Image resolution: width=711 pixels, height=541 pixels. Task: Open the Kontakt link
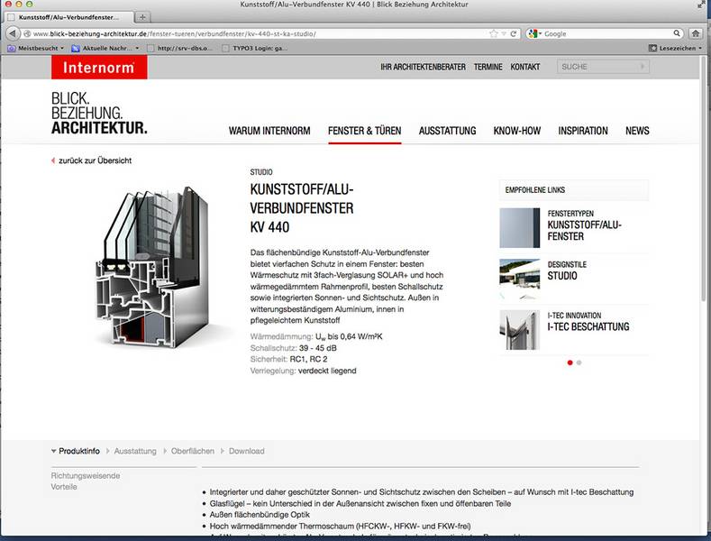(525, 67)
